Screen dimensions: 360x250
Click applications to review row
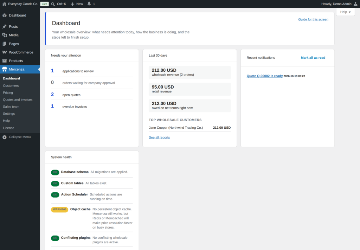(x=92, y=71)
